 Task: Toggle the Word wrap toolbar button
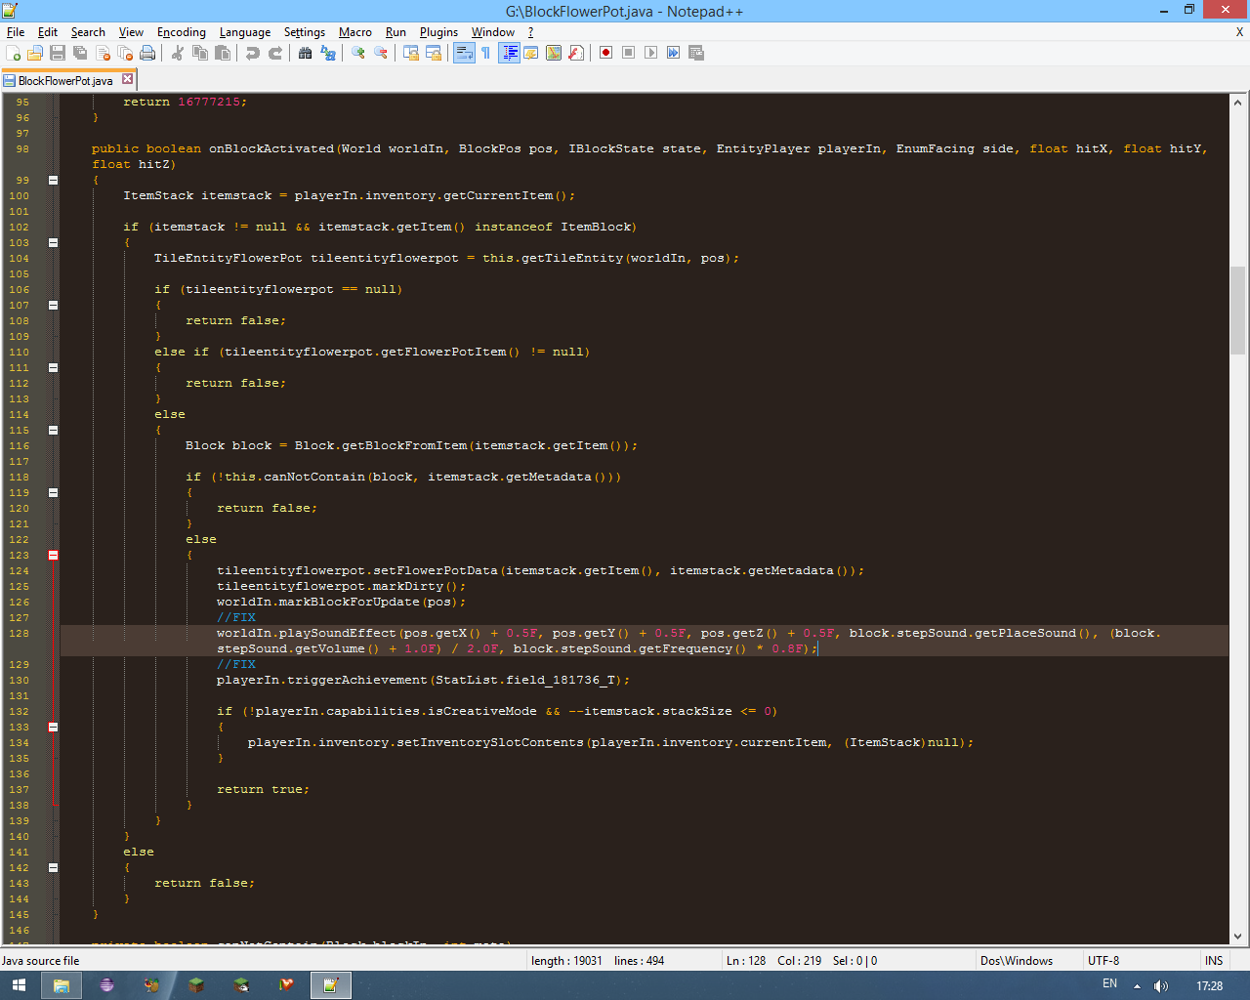coord(464,53)
